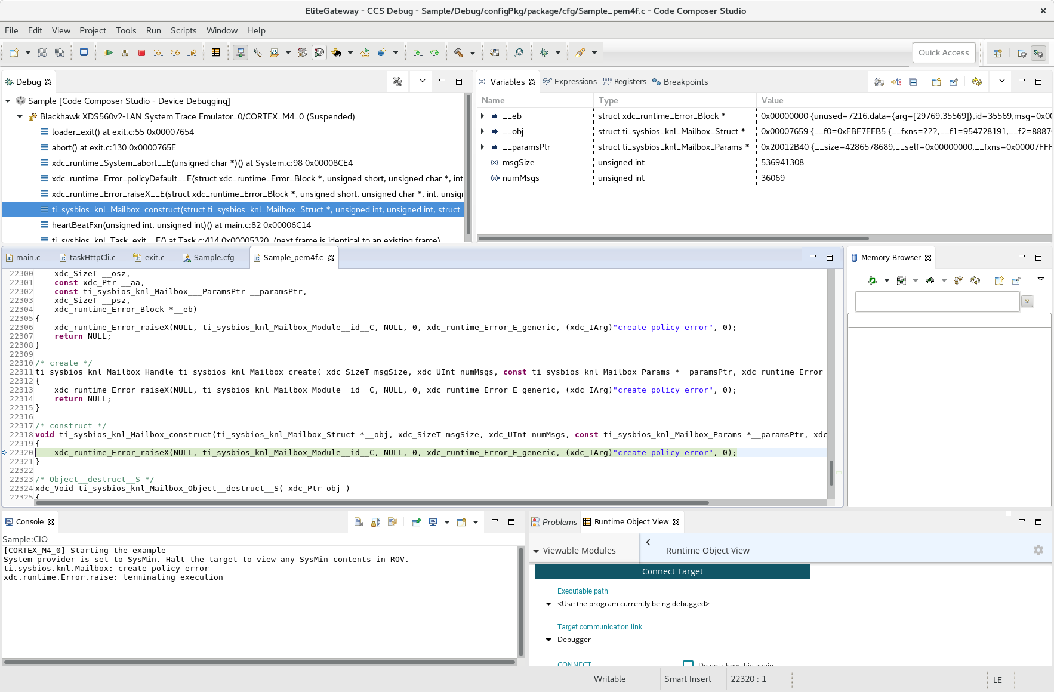Expand the __eb variable row

[483, 116]
